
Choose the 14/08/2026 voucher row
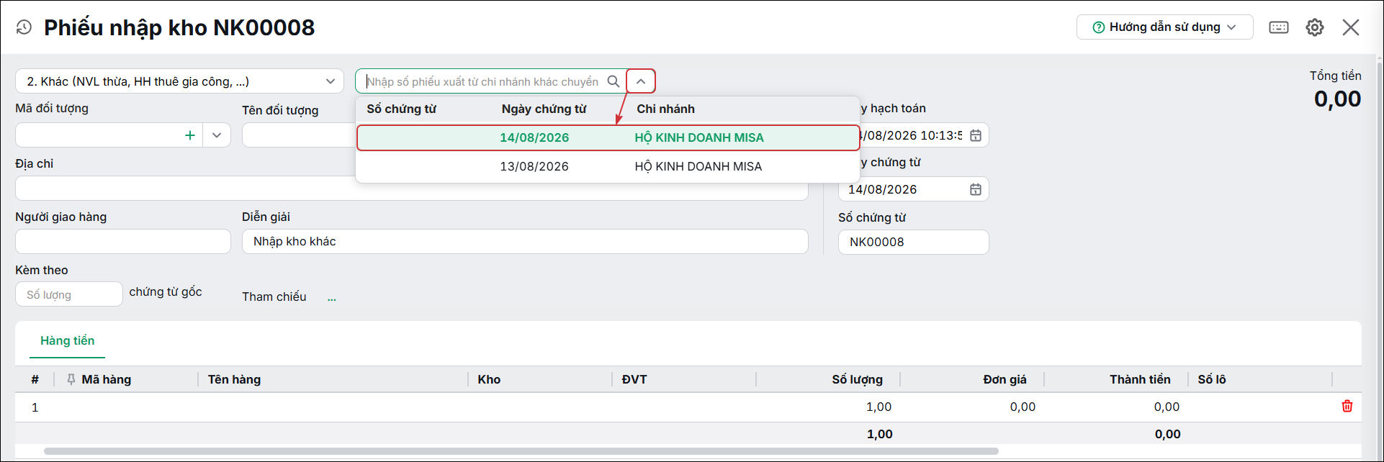click(x=608, y=137)
